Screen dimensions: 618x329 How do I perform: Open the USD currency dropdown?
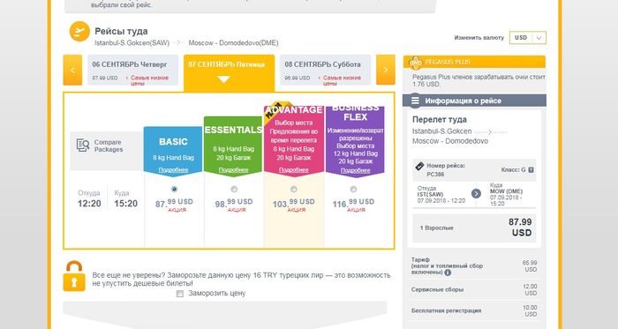528,38
